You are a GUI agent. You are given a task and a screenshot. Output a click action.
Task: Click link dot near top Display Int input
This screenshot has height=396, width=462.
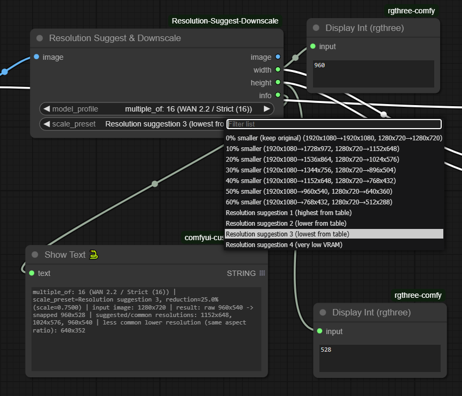pyautogui.click(x=295, y=58)
